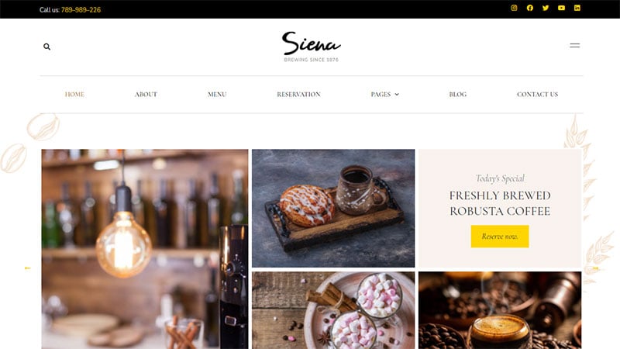
Task: Call the phone number 789-989-226
Action: coord(81,10)
